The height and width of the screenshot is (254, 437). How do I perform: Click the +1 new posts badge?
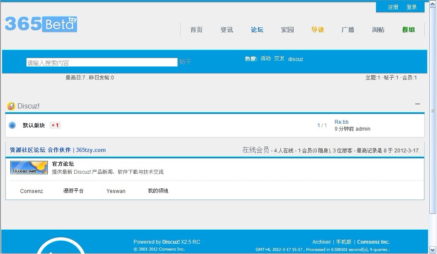(55, 125)
